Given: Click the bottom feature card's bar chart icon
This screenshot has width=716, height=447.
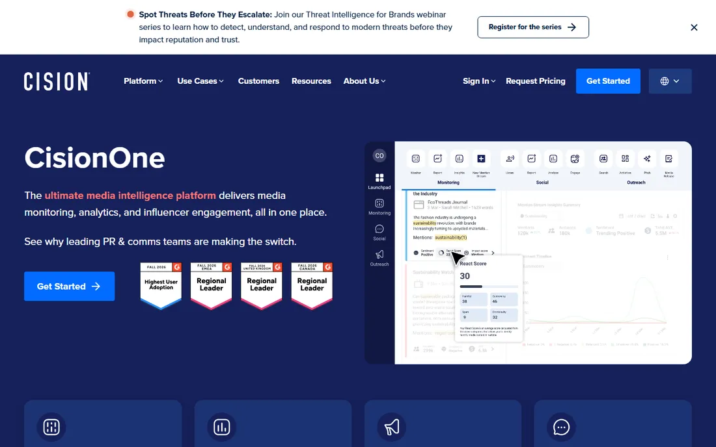Looking at the screenshot, I should (222, 427).
